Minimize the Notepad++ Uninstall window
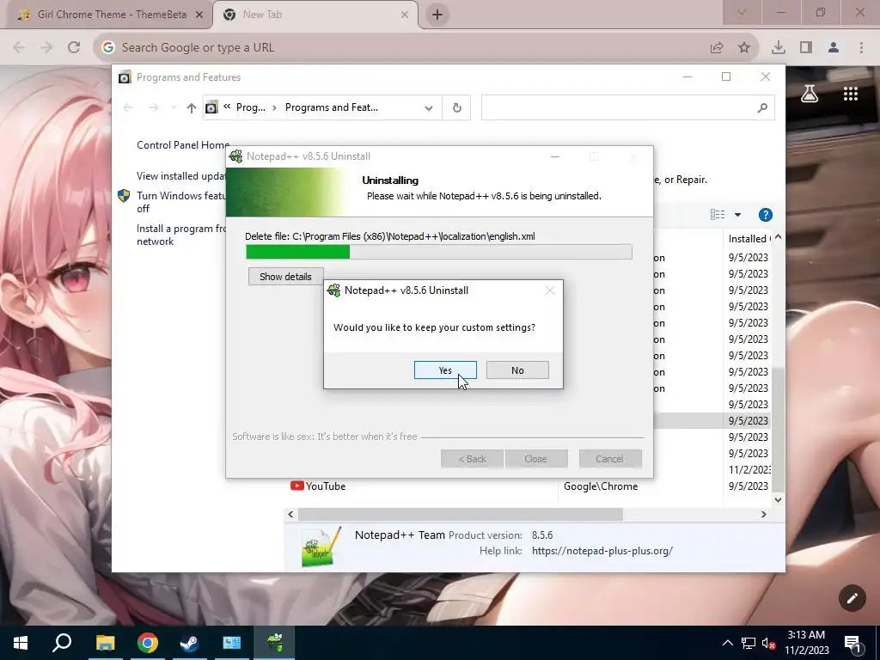Viewport: 880px width, 660px height. coord(555,156)
